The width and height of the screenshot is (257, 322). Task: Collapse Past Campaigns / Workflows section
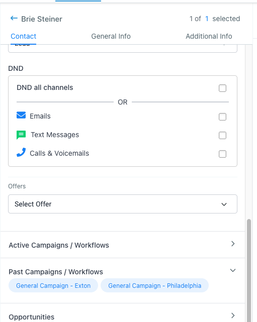[x=233, y=270]
